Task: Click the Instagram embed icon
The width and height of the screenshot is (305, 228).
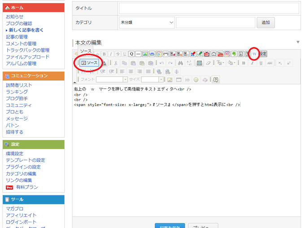Action: (227, 54)
